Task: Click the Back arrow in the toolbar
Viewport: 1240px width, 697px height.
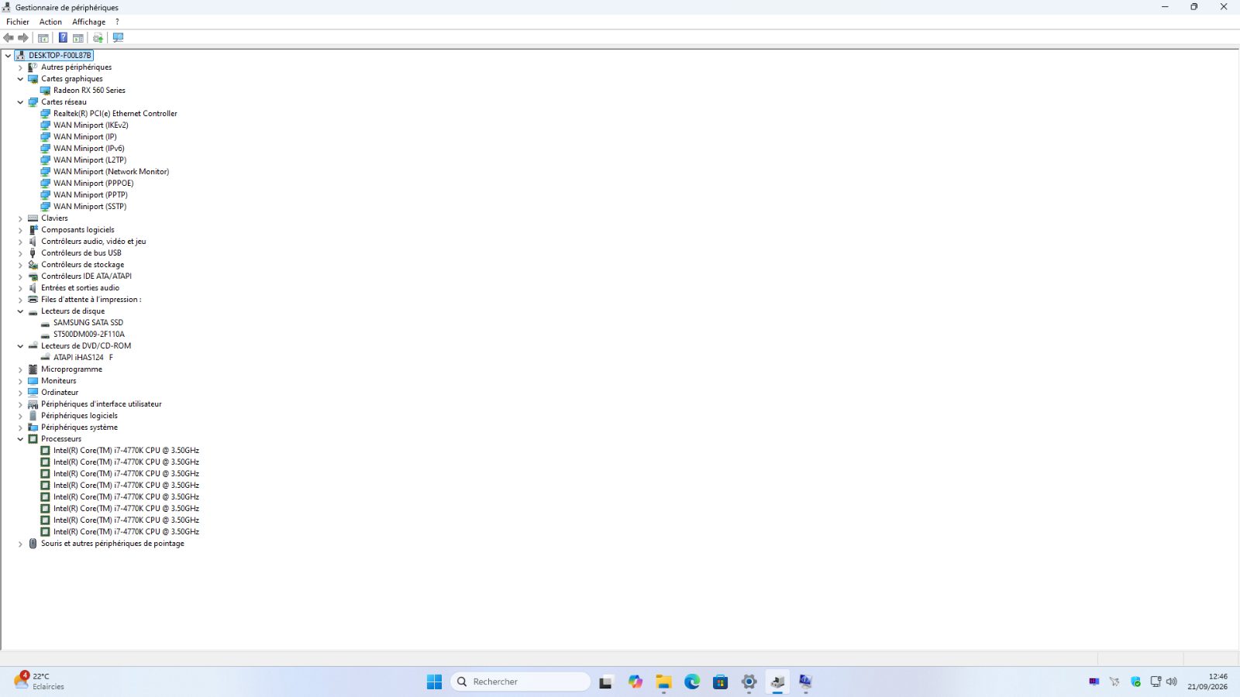Action: (9, 38)
